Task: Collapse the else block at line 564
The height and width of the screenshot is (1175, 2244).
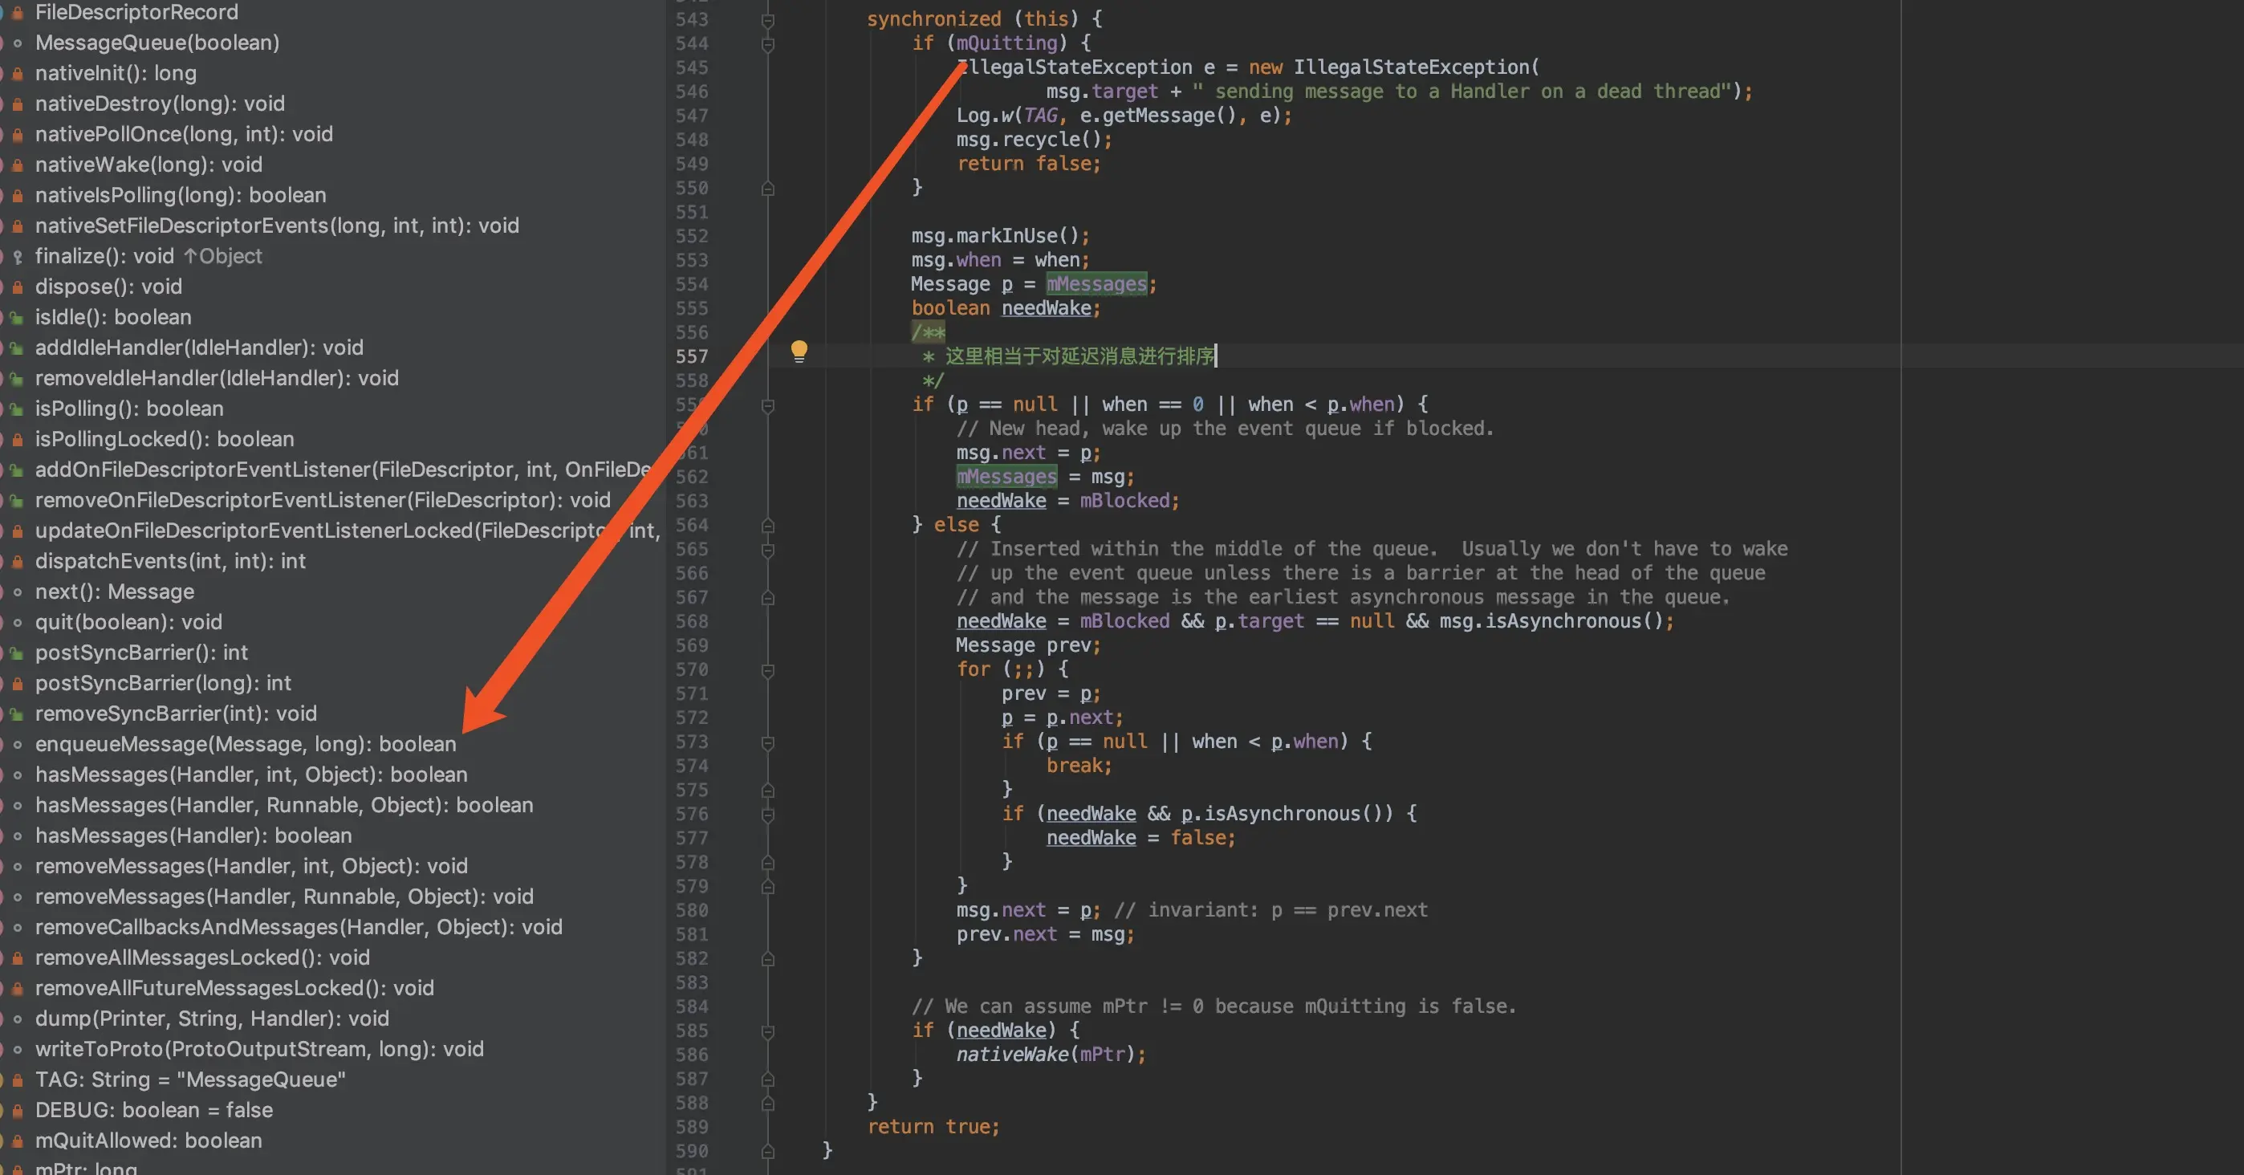Action: pyautogui.click(x=767, y=525)
